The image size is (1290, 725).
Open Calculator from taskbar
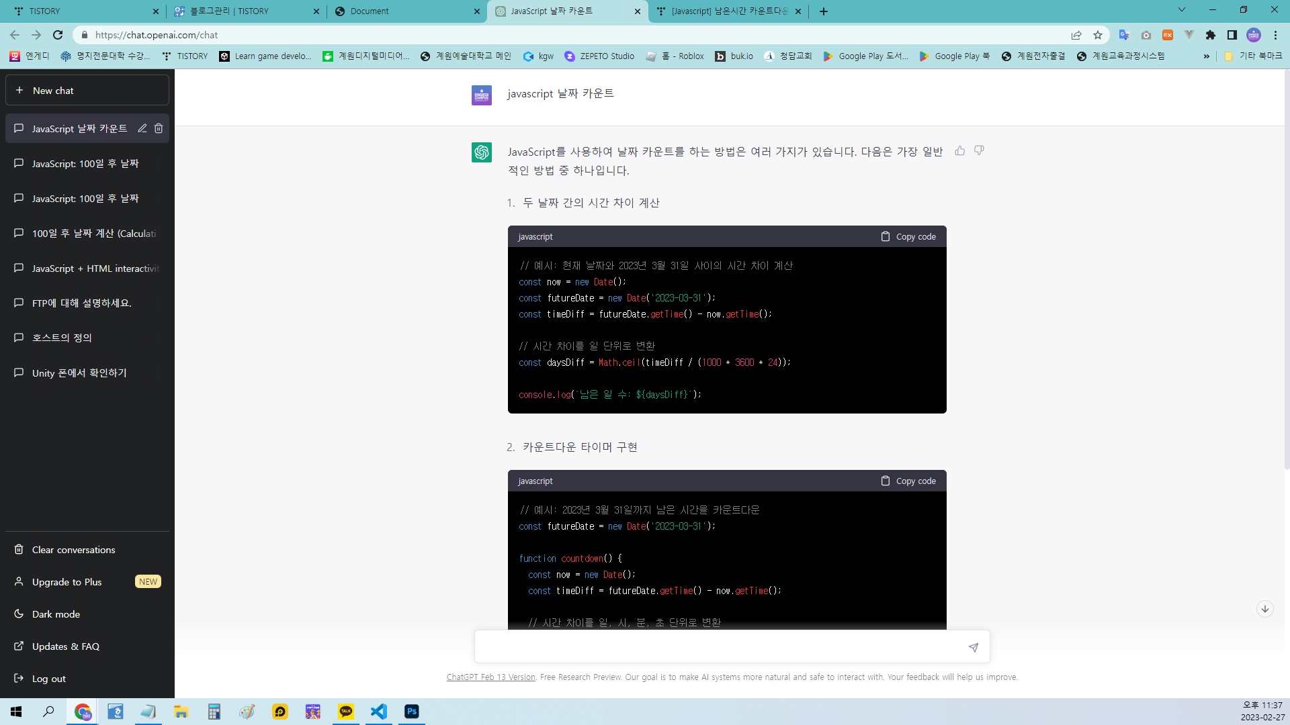coord(214,712)
